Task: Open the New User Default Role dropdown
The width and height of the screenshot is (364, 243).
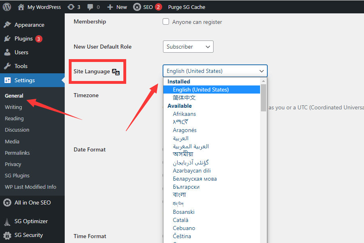Action: (x=188, y=47)
